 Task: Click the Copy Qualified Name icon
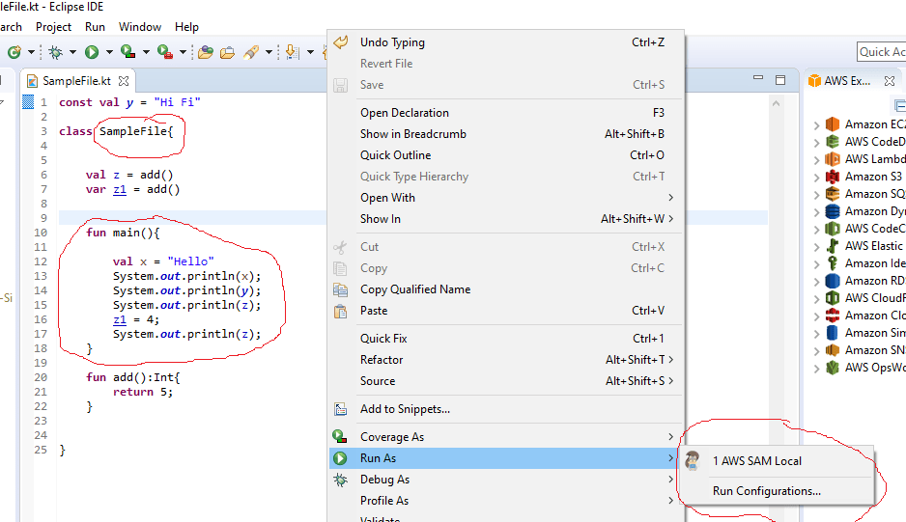pyautogui.click(x=340, y=289)
